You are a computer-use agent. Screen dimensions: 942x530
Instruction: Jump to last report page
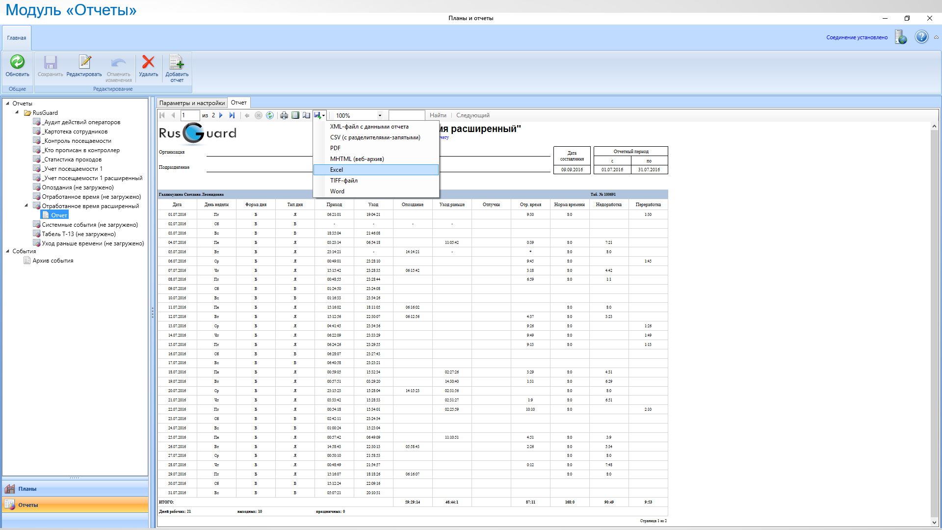[232, 115]
